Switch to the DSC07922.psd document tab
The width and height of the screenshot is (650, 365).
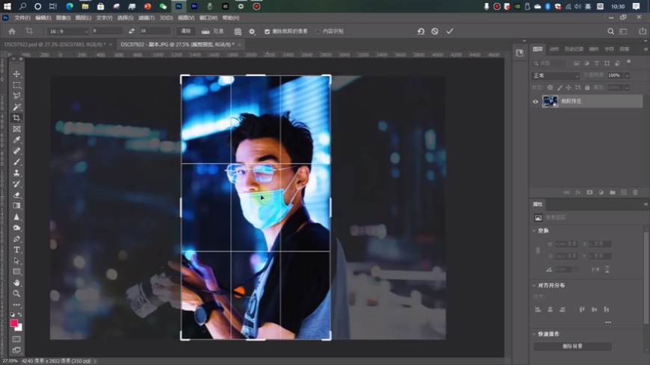point(55,44)
